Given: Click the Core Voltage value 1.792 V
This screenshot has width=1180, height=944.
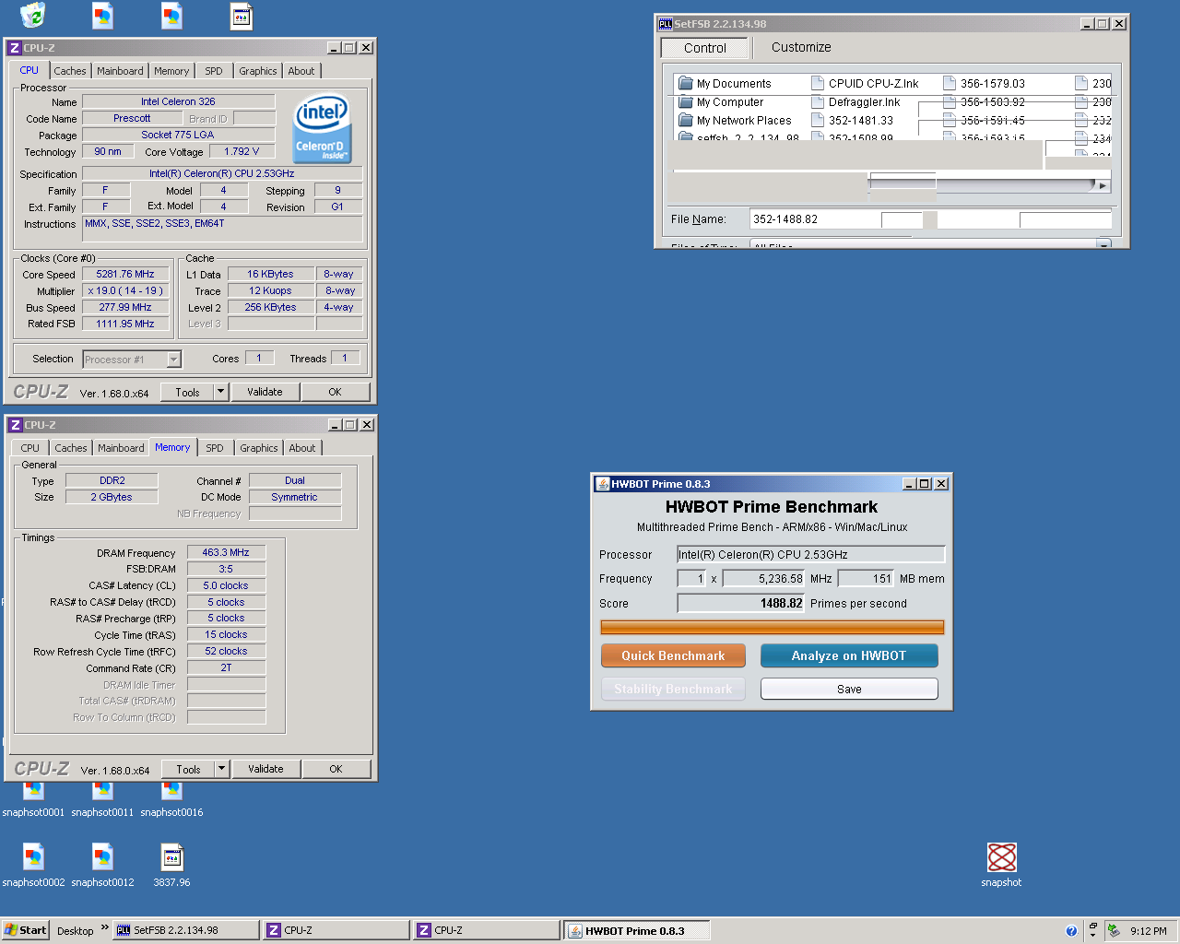Looking at the screenshot, I should [x=242, y=151].
